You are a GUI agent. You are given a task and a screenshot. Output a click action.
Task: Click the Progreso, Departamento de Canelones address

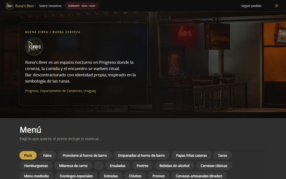coord(61,91)
